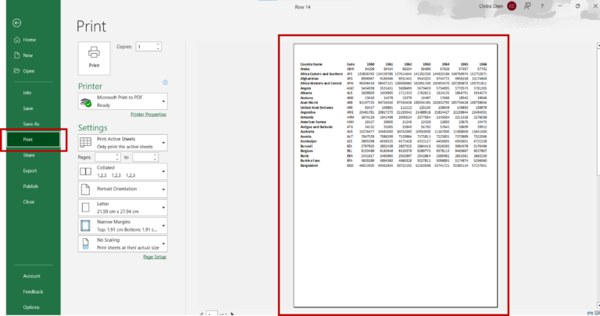Screen dimensions: 600x316
Task: Click Save in the sidebar
Action: coord(28,108)
